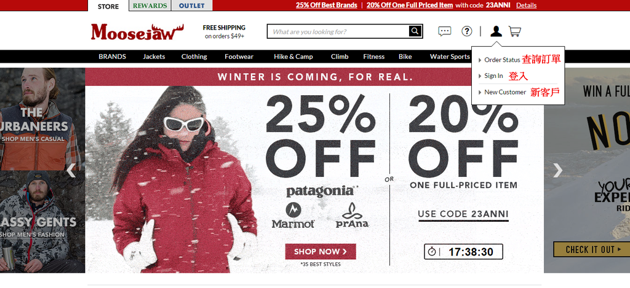630x288 pixels.
Task: Open the help question mark icon
Action: click(x=466, y=31)
